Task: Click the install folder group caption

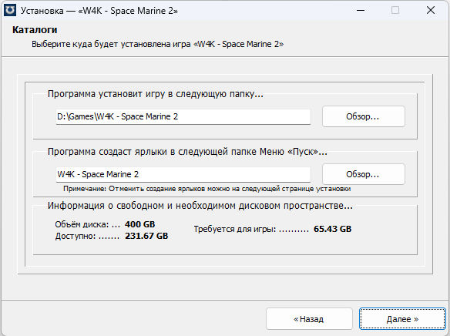Action: pyautogui.click(x=155, y=94)
